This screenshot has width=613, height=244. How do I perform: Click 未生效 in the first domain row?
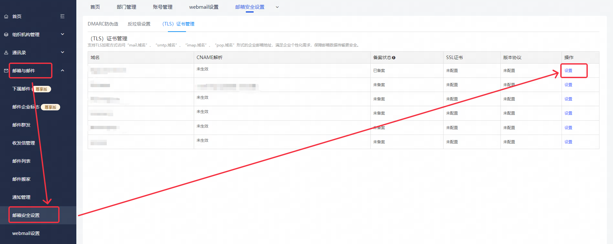[x=203, y=69]
